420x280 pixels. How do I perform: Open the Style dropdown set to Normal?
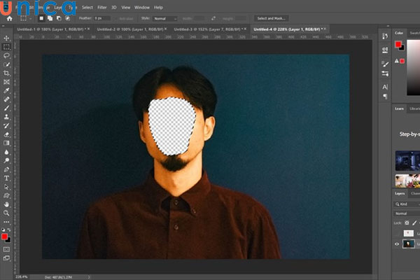coord(164,18)
